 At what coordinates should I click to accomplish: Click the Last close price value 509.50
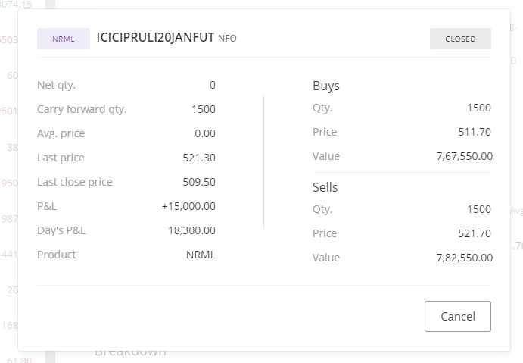[199, 182]
